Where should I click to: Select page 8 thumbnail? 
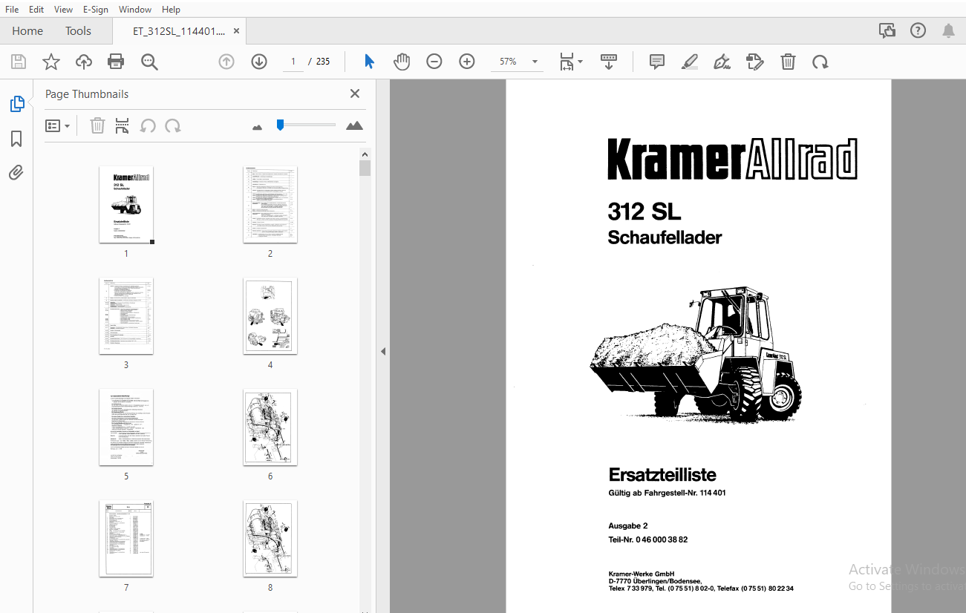(x=270, y=539)
